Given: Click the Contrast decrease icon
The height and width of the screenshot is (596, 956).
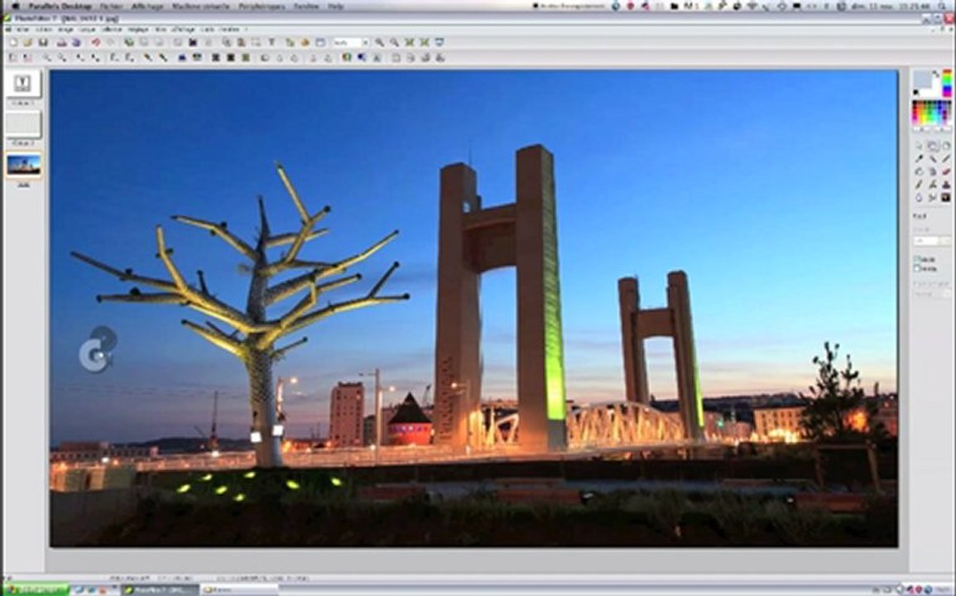Looking at the screenshot, I should pyautogui.click(x=80, y=58).
